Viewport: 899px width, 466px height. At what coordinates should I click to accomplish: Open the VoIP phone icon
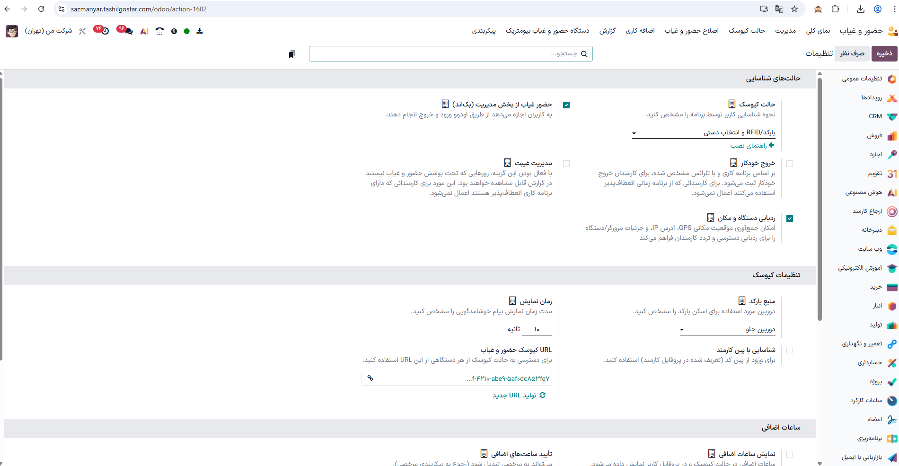click(x=160, y=31)
